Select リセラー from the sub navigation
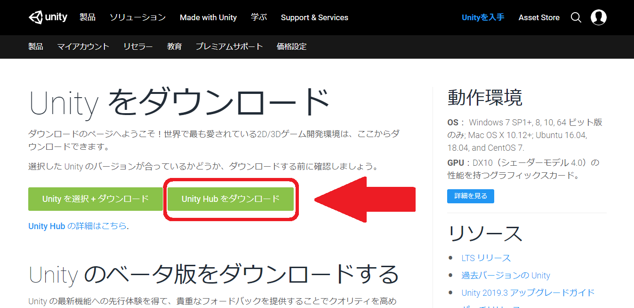 point(137,46)
